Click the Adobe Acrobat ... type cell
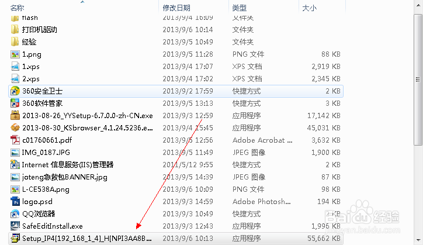 click(262, 140)
